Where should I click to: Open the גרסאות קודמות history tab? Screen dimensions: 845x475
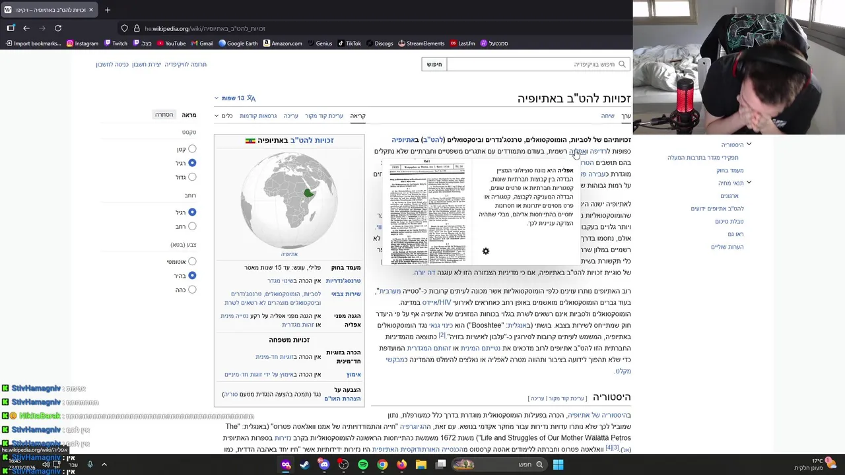click(258, 116)
